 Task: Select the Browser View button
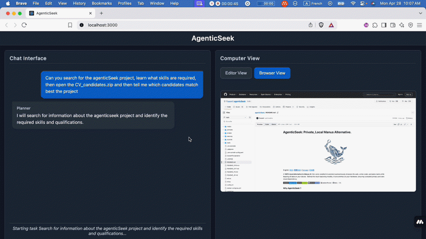coord(272,73)
